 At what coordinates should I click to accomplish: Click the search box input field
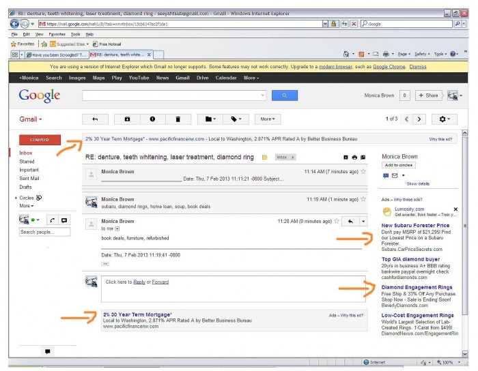click(171, 95)
